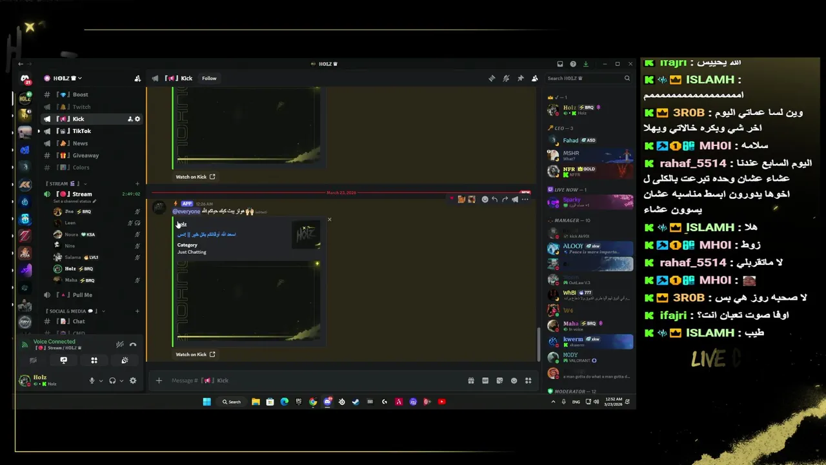Open the Giveaway channel

[x=92, y=155]
